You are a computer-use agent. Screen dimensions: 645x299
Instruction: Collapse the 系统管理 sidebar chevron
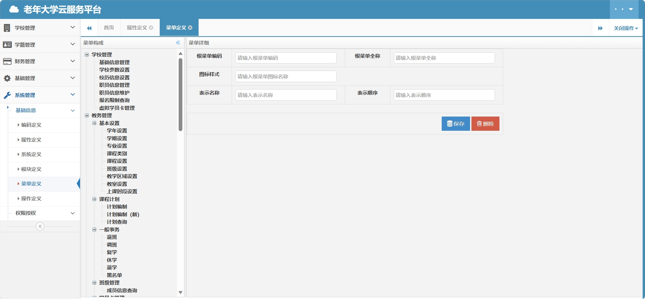click(x=73, y=95)
